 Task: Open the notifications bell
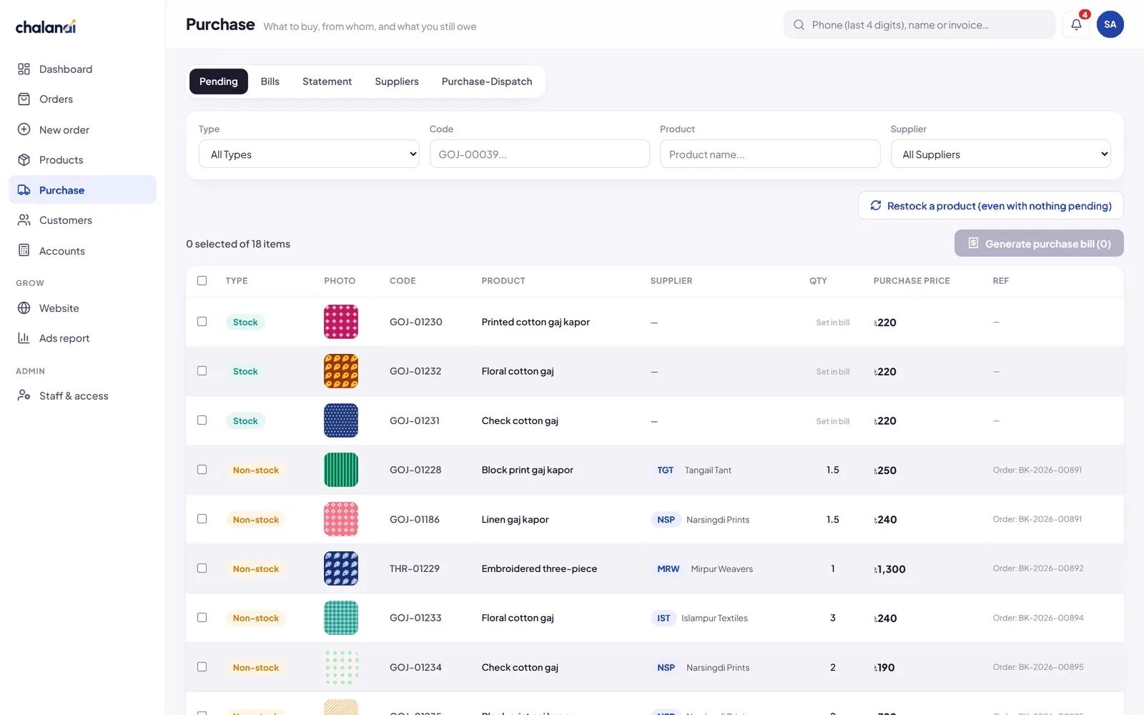(1076, 24)
